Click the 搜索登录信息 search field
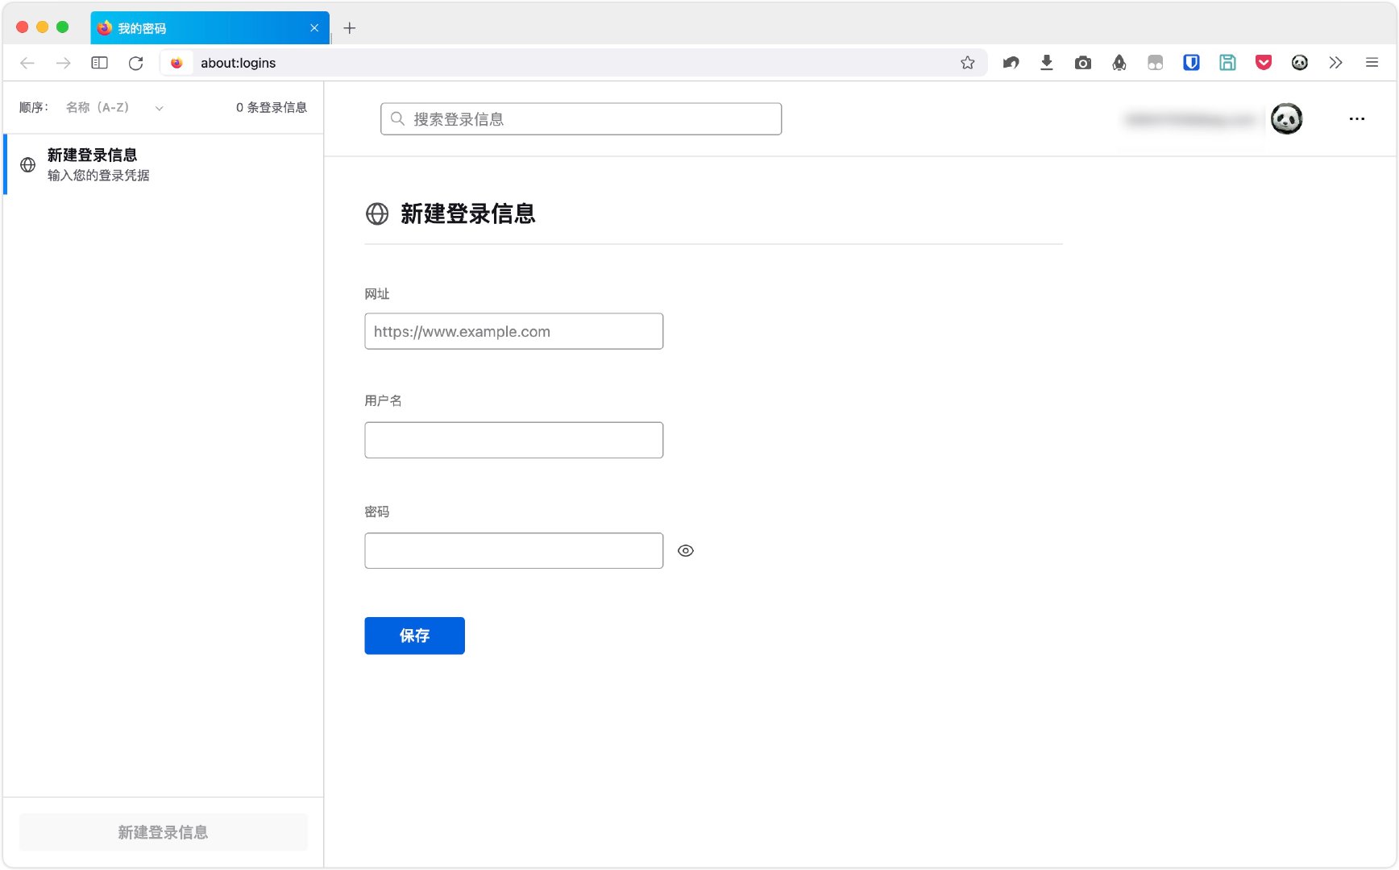1399x870 pixels. pyautogui.click(x=580, y=118)
